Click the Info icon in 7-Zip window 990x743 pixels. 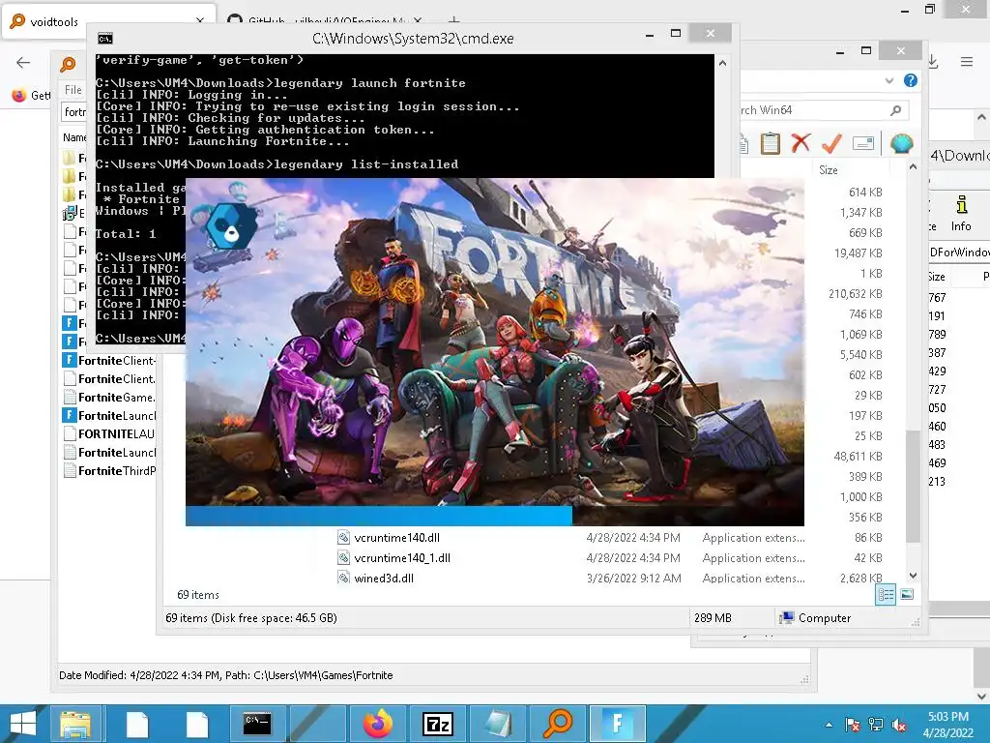click(x=961, y=214)
